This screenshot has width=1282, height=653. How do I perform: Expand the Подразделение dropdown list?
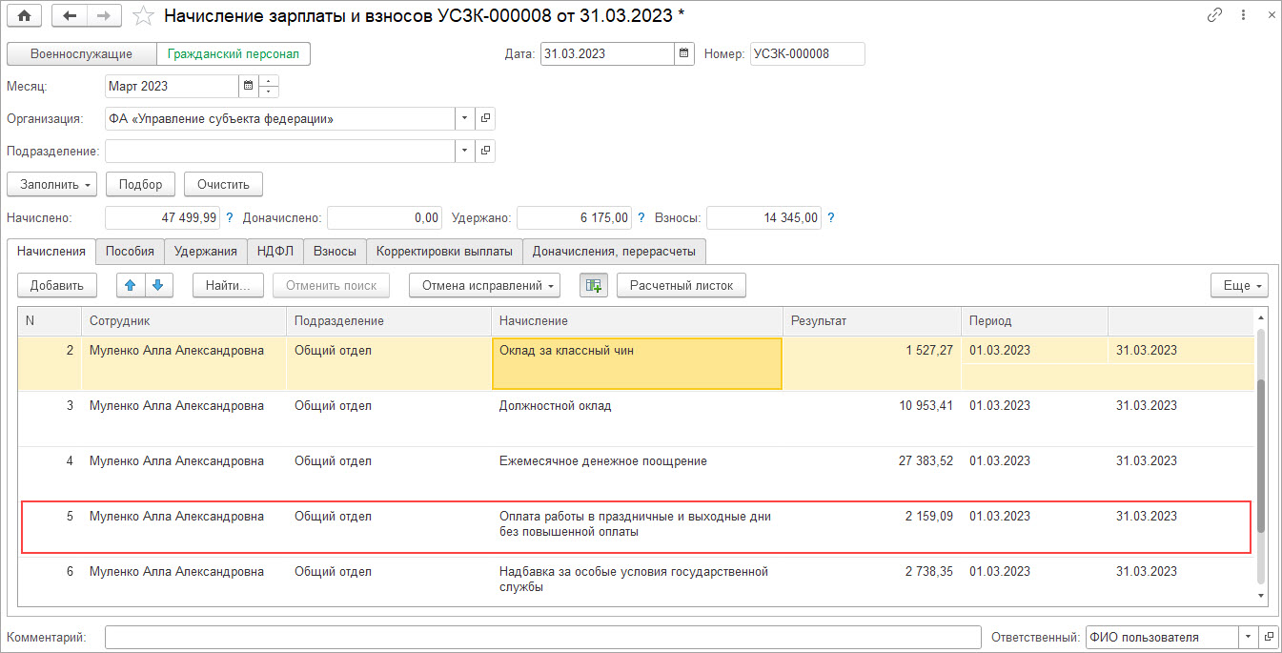pyautogui.click(x=464, y=151)
